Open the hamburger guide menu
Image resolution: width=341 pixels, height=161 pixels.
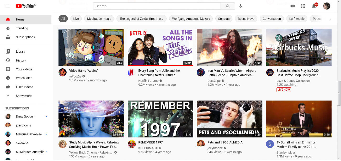tap(8, 6)
